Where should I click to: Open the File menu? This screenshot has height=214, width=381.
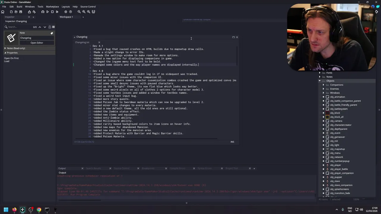(x=4, y=7)
